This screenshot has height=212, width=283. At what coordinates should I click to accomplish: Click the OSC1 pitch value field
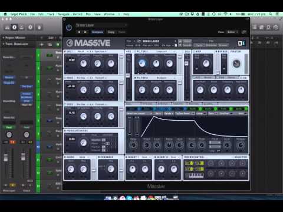pos(71,60)
